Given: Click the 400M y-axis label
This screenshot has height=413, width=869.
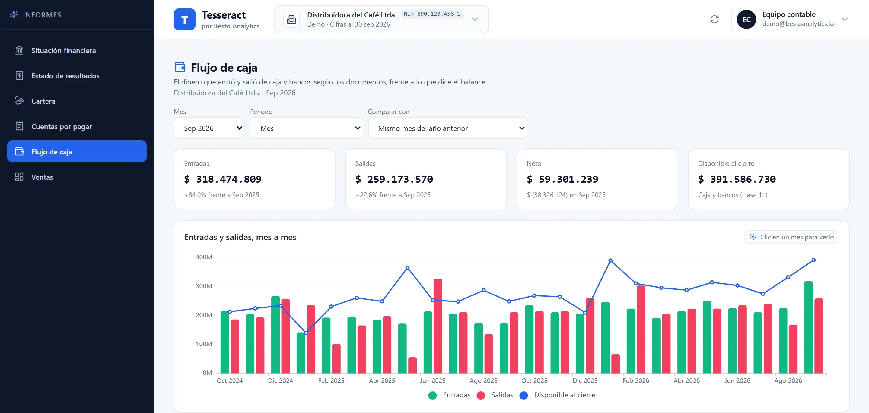Looking at the screenshot, I should click(204, 257).
